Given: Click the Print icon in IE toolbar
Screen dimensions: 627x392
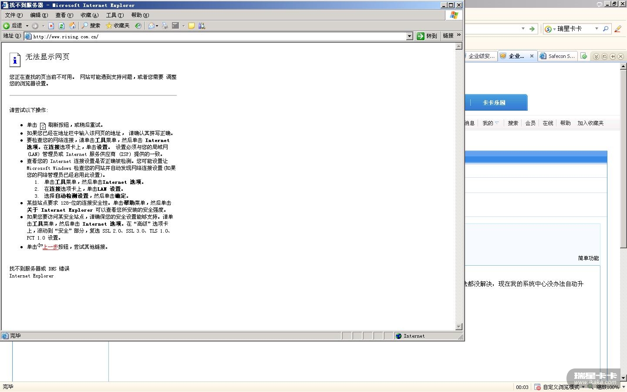Looking at the screenshot, I should pos(165,26).
